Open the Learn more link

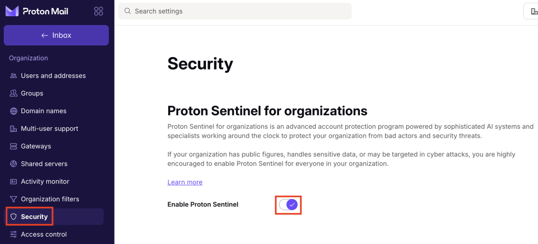185,182
